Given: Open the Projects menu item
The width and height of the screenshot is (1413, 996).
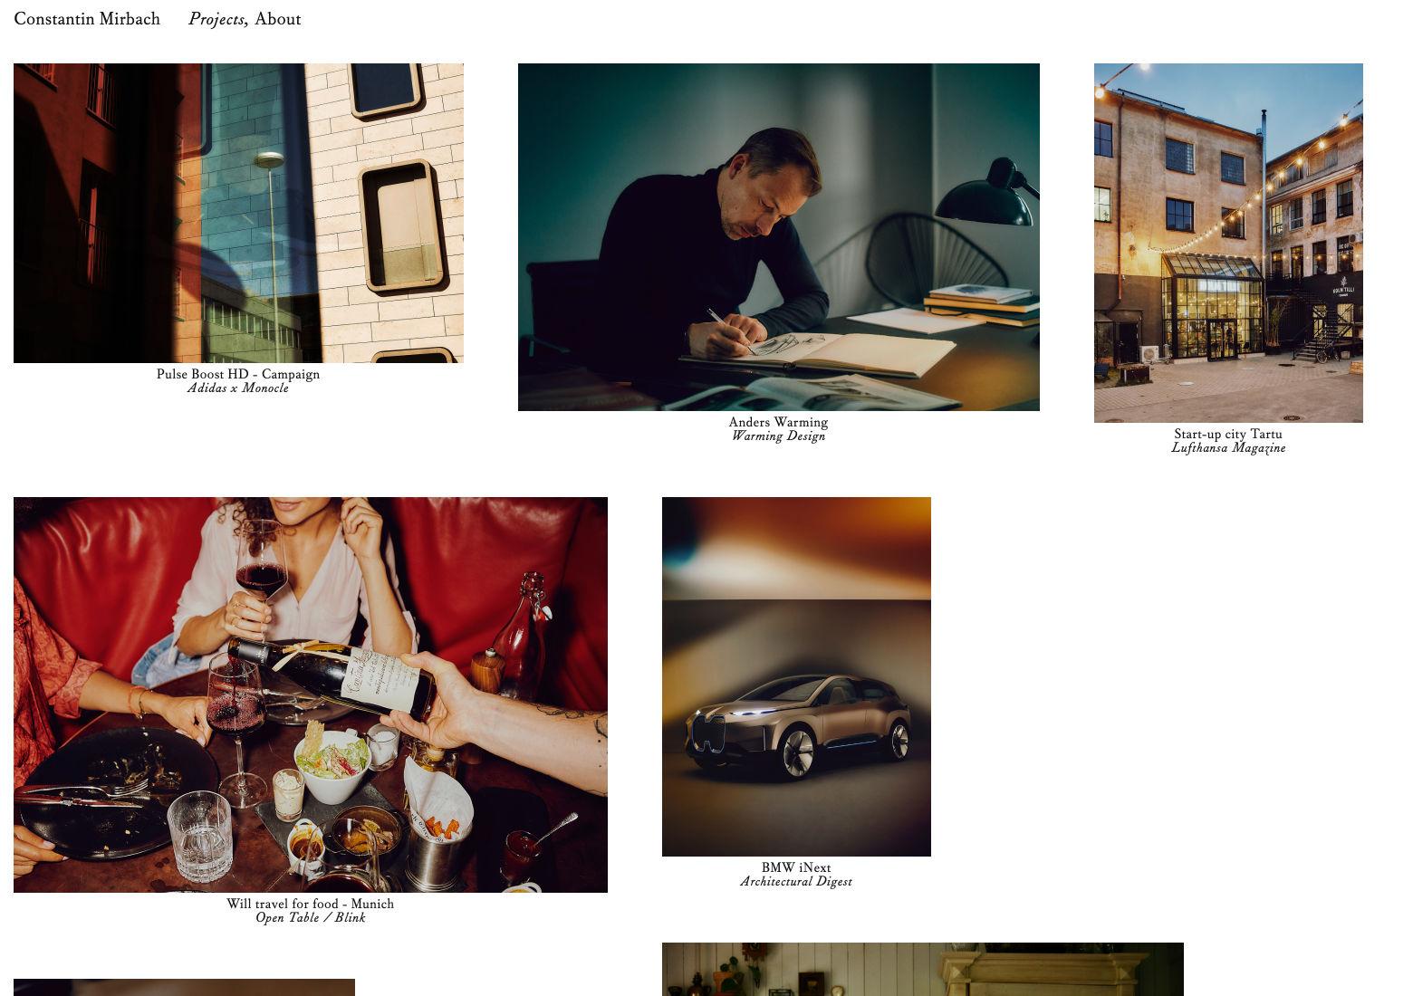Looking at the screenshot, I should [x=216, y=19].
